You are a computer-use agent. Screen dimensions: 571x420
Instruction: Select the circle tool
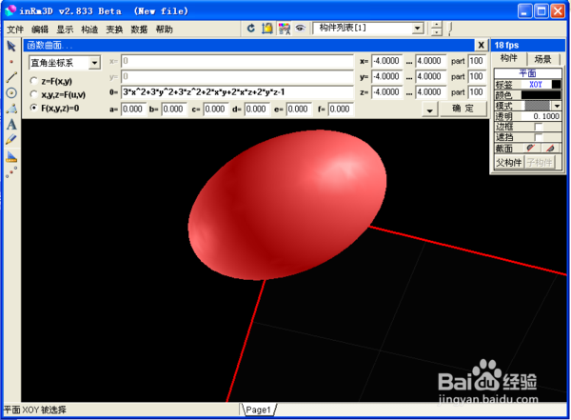(x=11, y=93)
